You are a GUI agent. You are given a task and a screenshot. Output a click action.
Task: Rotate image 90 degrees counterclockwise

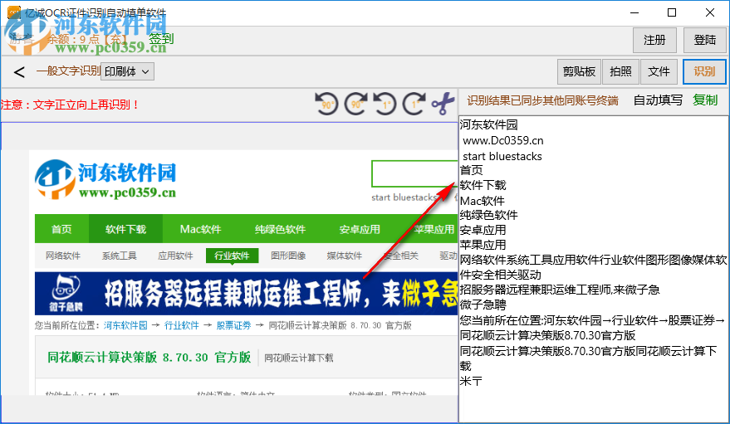[x=326, y=103]
